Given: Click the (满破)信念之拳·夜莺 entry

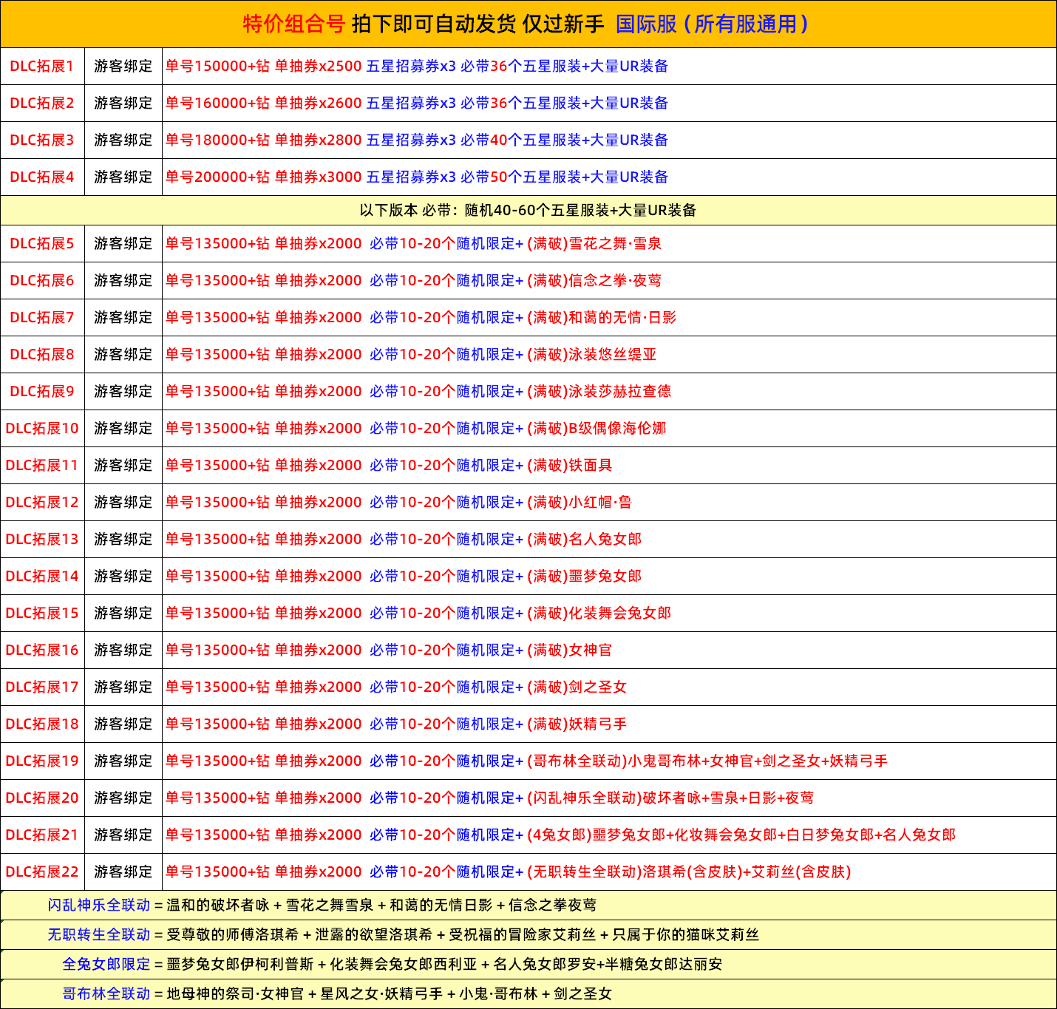Looking at the screenshot, I should (594, 281).
